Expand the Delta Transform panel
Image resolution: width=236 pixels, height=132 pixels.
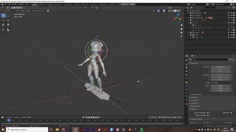[197, 95]
